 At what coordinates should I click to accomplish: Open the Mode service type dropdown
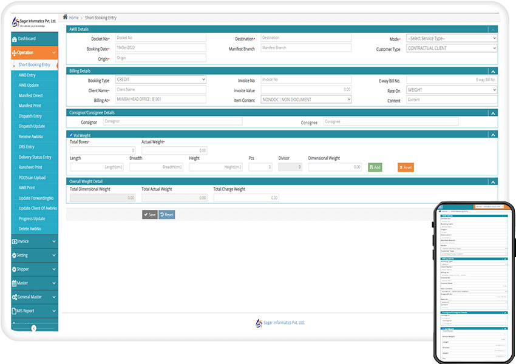pos(451,38)
